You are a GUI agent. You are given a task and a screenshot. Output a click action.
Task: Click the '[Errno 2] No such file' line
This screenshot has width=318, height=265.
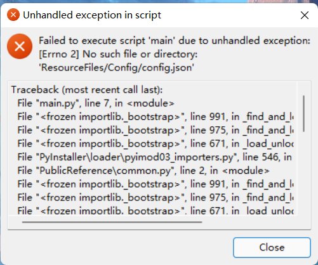118,55
